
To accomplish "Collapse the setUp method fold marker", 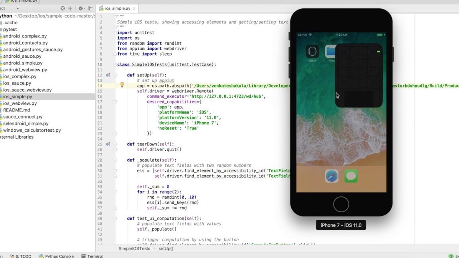I will coord(115,75).
